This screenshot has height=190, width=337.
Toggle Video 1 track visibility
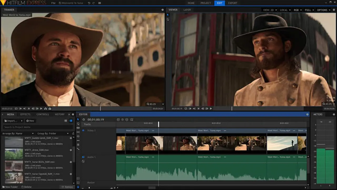pyautogui.click(x=83, y=130)
